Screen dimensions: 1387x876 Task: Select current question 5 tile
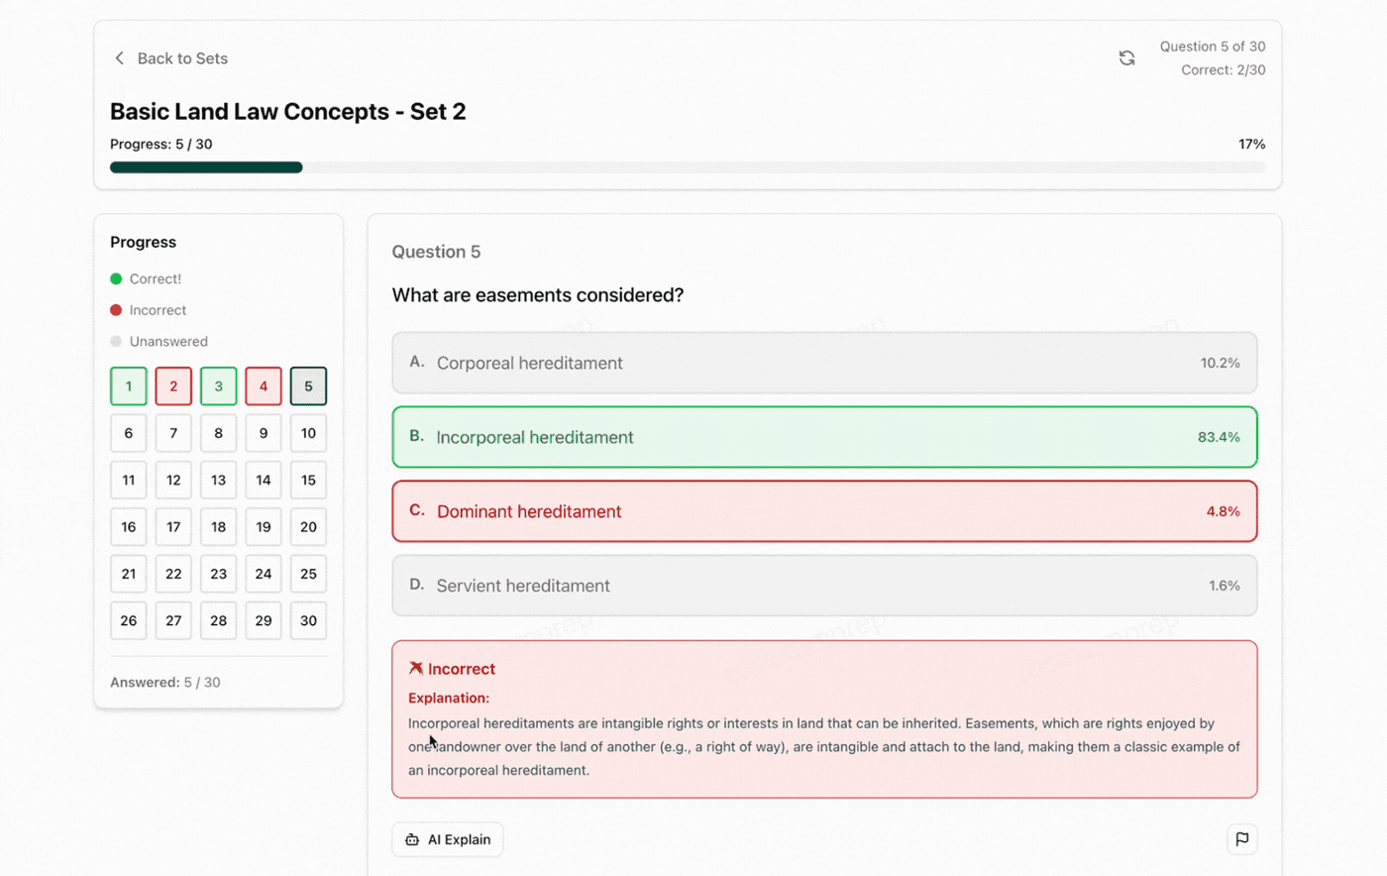pyautogui.click(x=308, y=386)
